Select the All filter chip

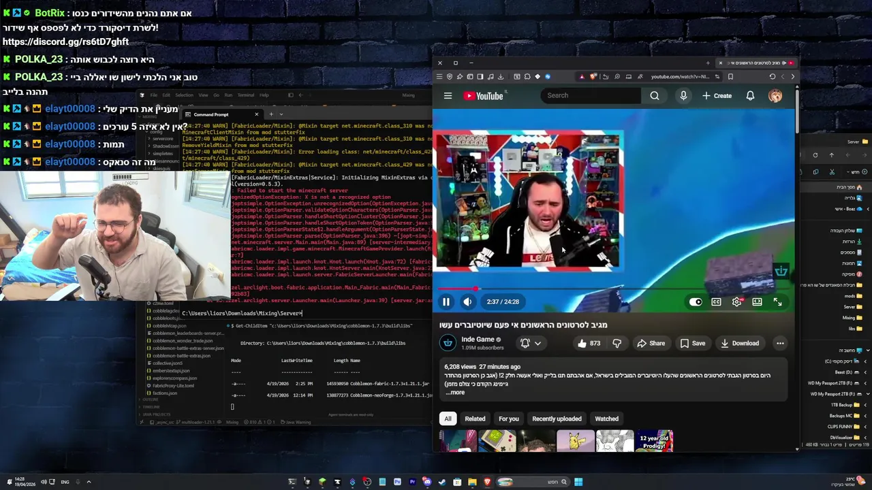[x=448, y=419]
